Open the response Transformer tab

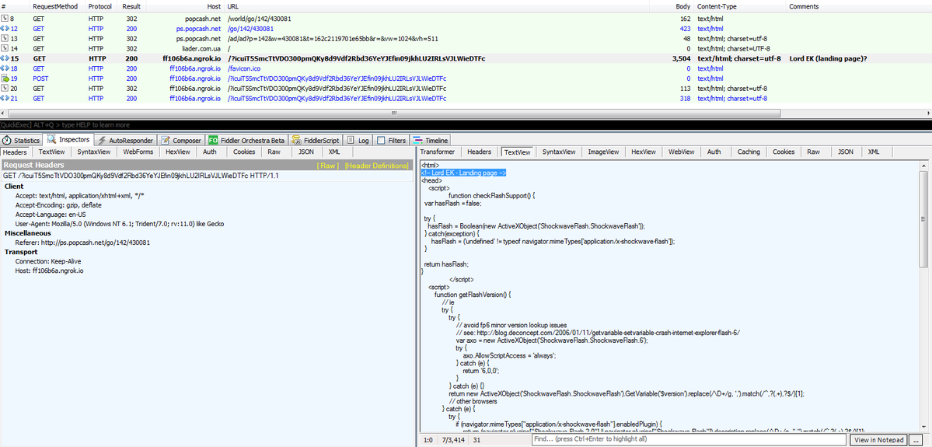pyautogui.click(x=438, y=152)
